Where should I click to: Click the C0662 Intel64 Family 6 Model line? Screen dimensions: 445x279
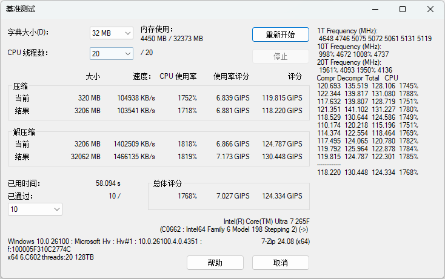pos(234,229)
